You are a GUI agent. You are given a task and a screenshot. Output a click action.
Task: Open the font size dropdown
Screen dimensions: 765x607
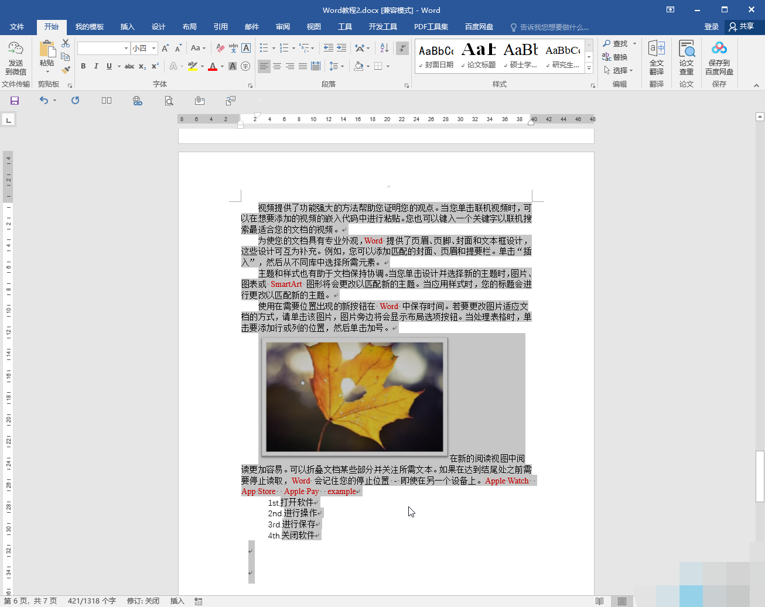pos(154,48)
